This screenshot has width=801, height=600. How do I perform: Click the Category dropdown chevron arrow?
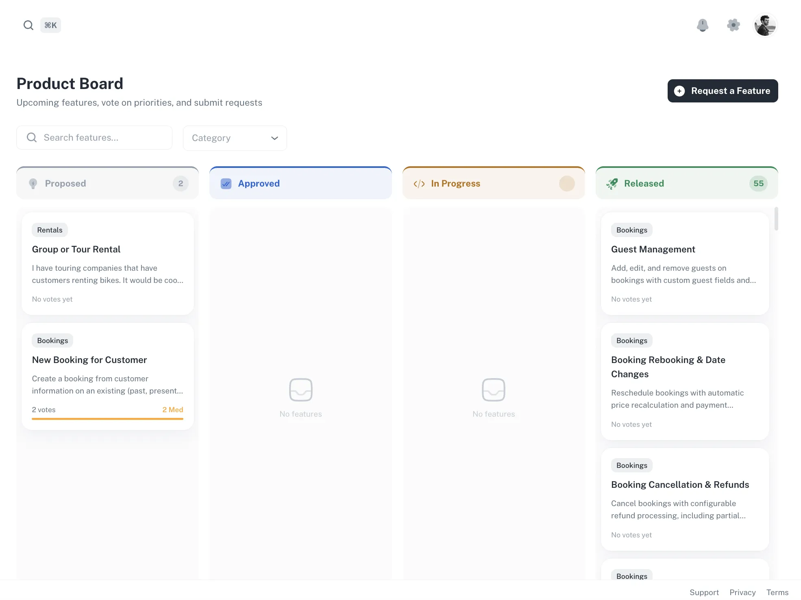[x=274, y=138]
